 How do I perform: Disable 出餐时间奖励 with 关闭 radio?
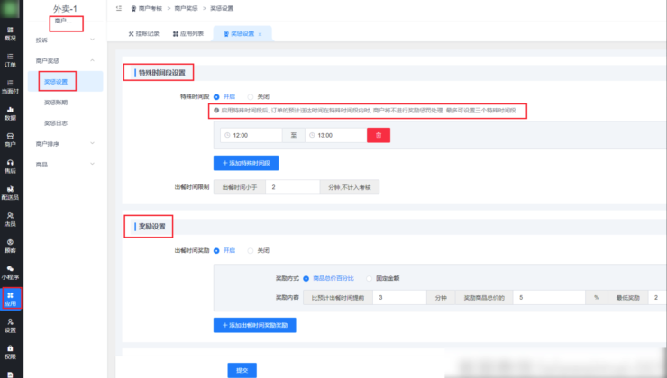[x=251, y=250]
